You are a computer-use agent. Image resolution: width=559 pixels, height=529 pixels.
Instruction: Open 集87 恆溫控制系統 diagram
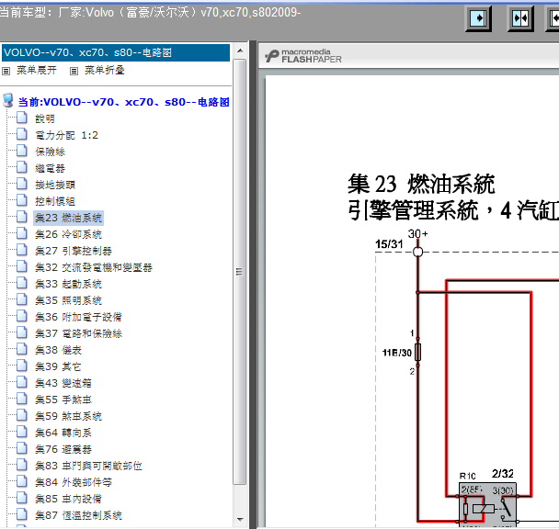(x=78, y=515)
